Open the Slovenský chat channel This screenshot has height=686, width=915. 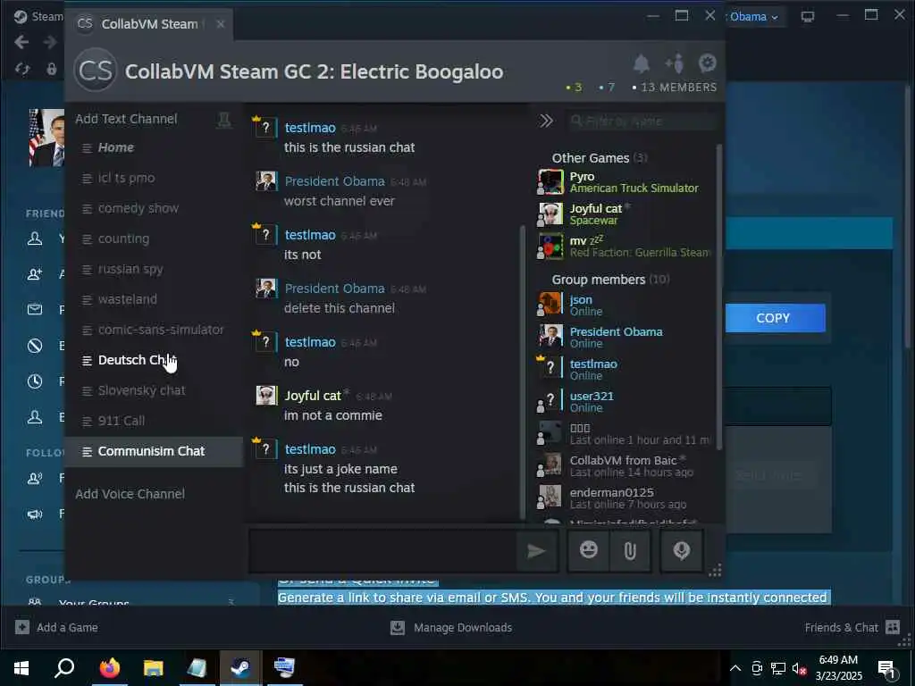[x=154, y=390]
